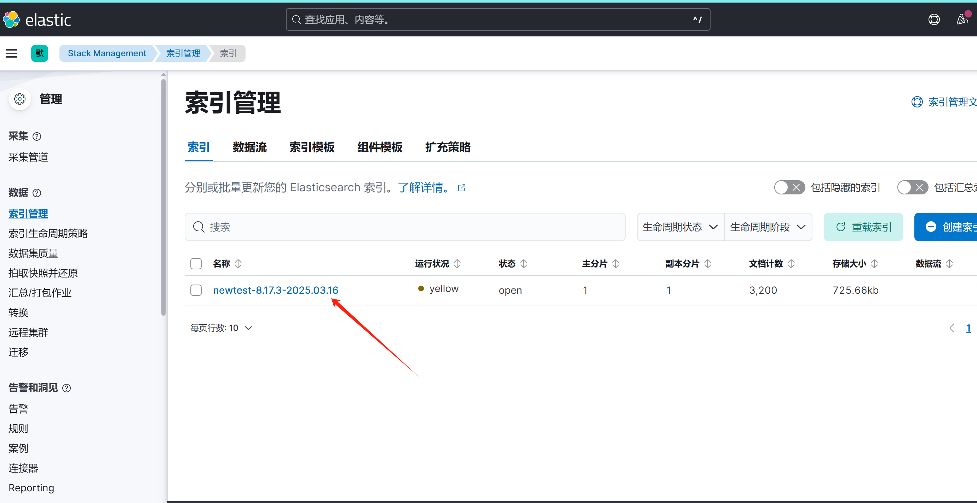977x503 pixels.
Task: Check the select-all header checkbox
Action: 196,264
